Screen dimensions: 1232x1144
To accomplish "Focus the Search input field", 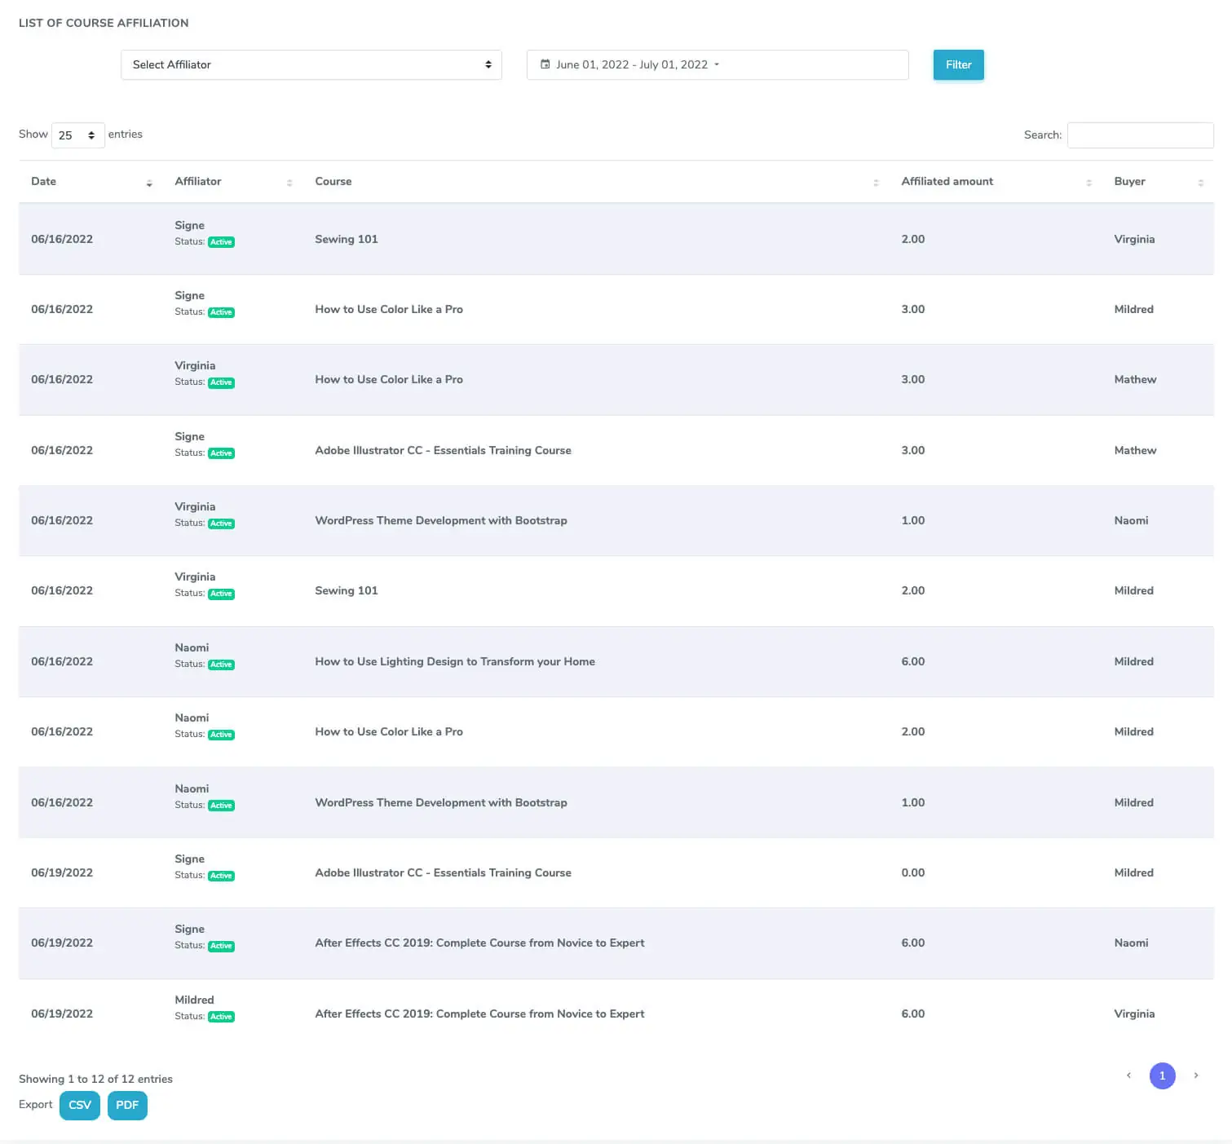I will (x=1140, y=135).
